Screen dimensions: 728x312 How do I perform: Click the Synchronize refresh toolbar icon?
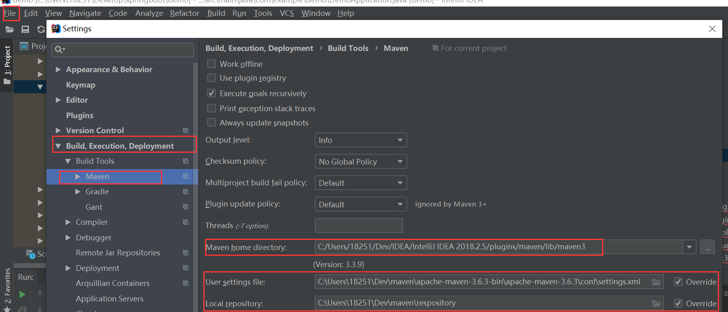pyautogui.click(x=41, y=29)
